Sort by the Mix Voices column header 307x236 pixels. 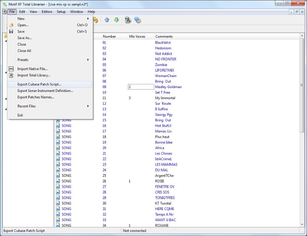pos(141,37)
